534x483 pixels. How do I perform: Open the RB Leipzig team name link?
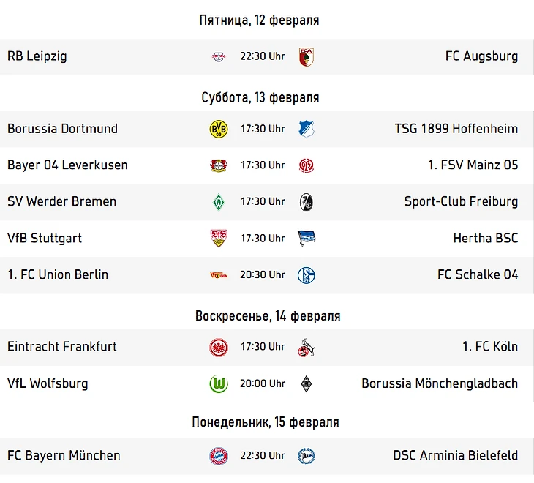(x=37, y=56)
